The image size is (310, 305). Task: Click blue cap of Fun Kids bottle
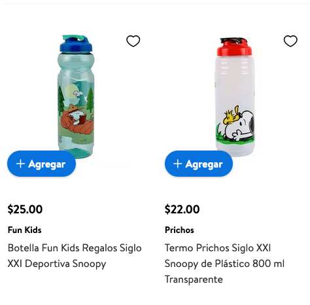pyautogui.click(x=76, y=44)
